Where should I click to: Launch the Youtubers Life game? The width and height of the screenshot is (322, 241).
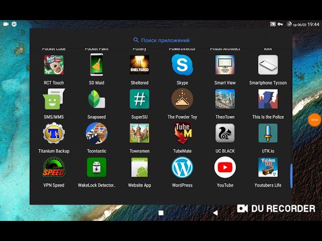[x=268, y=167]
